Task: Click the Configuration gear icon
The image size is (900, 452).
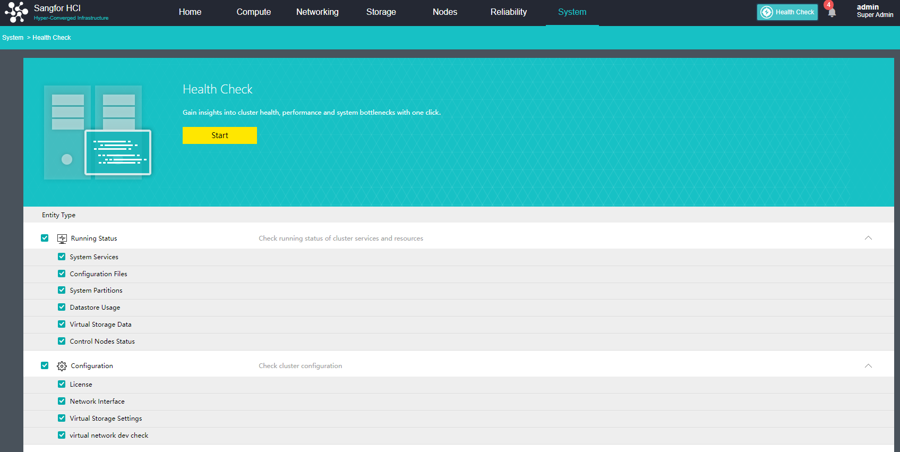Action: [x=62, y=366]
